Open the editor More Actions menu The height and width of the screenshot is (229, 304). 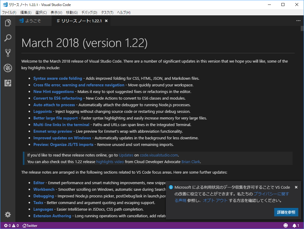tap(298, 20)
